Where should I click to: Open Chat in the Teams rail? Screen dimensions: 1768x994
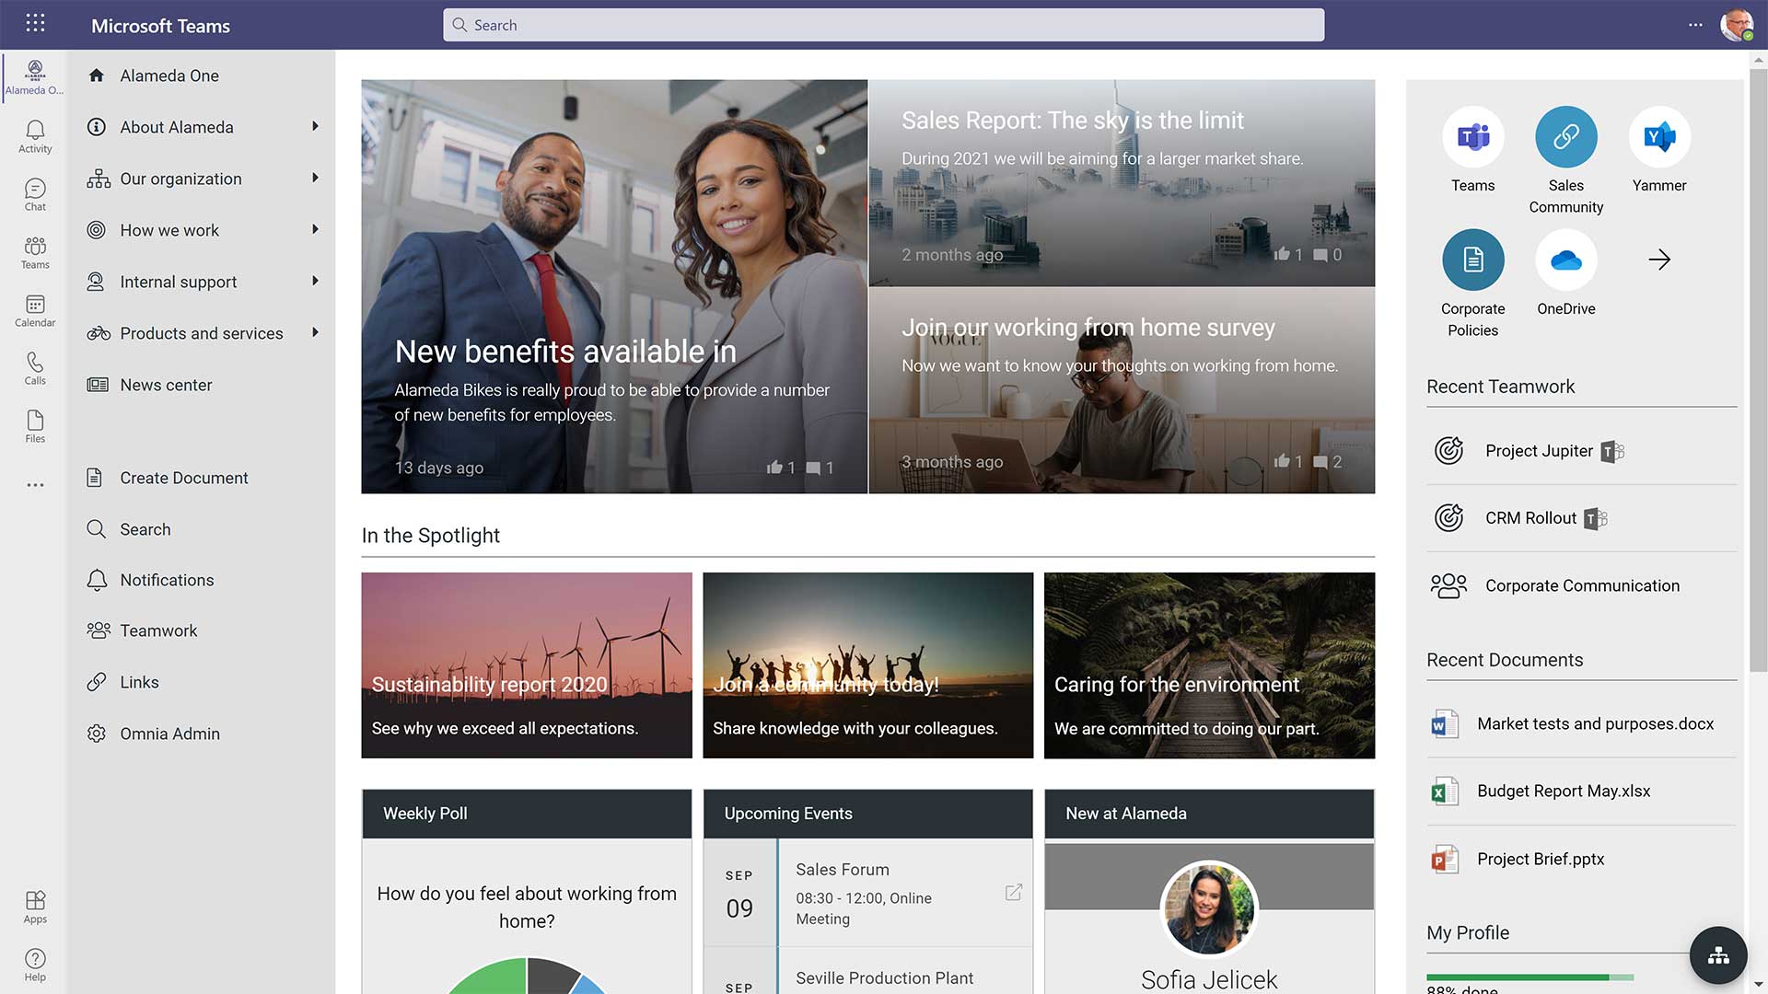[x=35, y=194]
